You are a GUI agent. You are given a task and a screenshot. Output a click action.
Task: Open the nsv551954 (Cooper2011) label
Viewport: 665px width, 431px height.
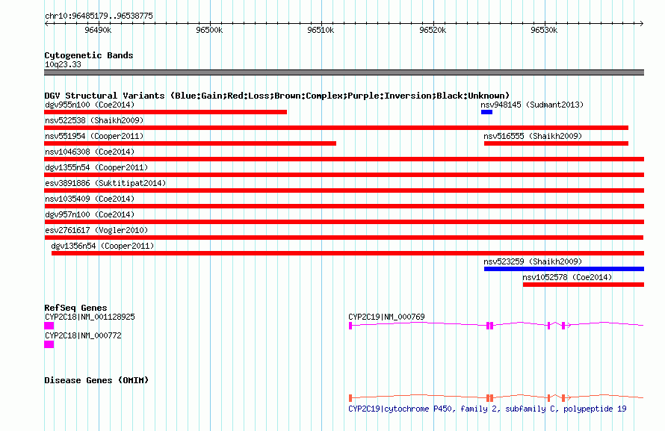pos(94,136)
